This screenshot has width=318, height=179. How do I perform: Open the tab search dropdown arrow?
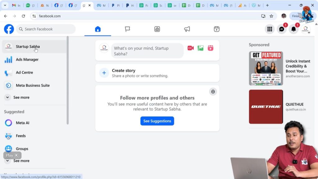pyautogui.click(x=5, y=5)
